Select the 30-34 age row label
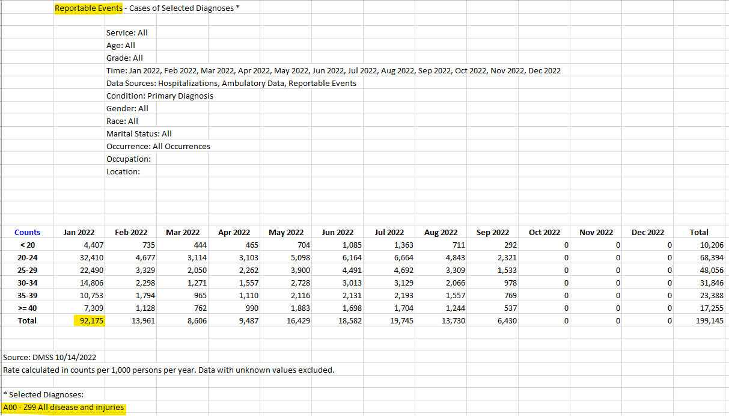The image size is (729, 416). tap(28, 283)
